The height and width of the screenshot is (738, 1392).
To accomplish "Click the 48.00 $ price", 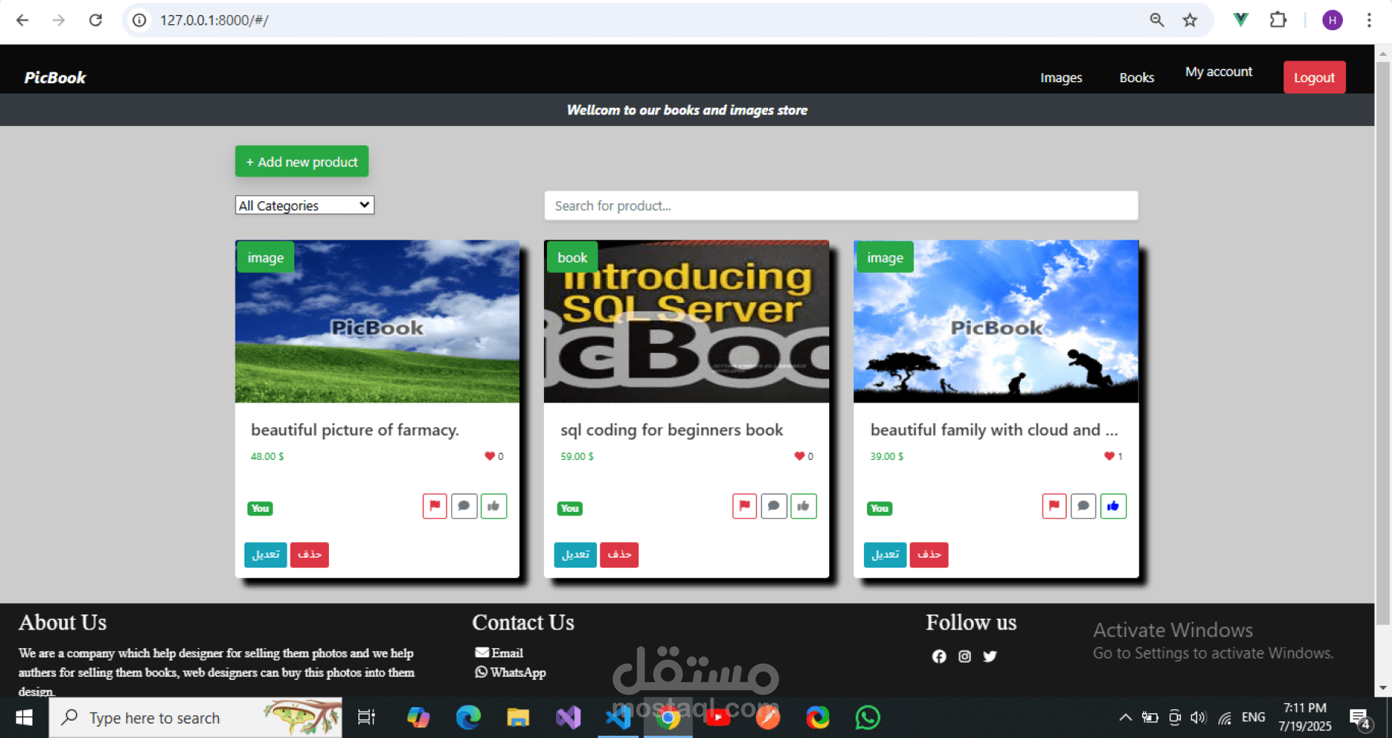I will coord(267,456).
